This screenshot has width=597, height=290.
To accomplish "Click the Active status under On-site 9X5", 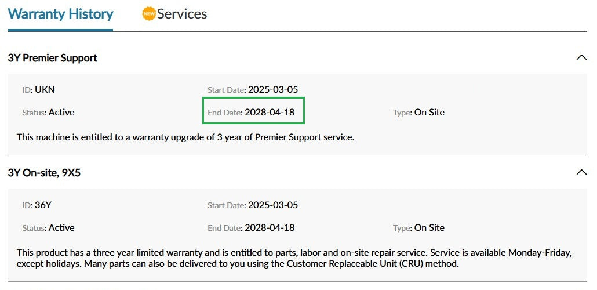I will (x=61, y=228).
